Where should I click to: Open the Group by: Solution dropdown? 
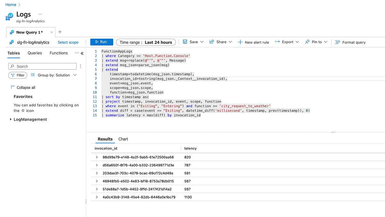click(x=54, y=75)
